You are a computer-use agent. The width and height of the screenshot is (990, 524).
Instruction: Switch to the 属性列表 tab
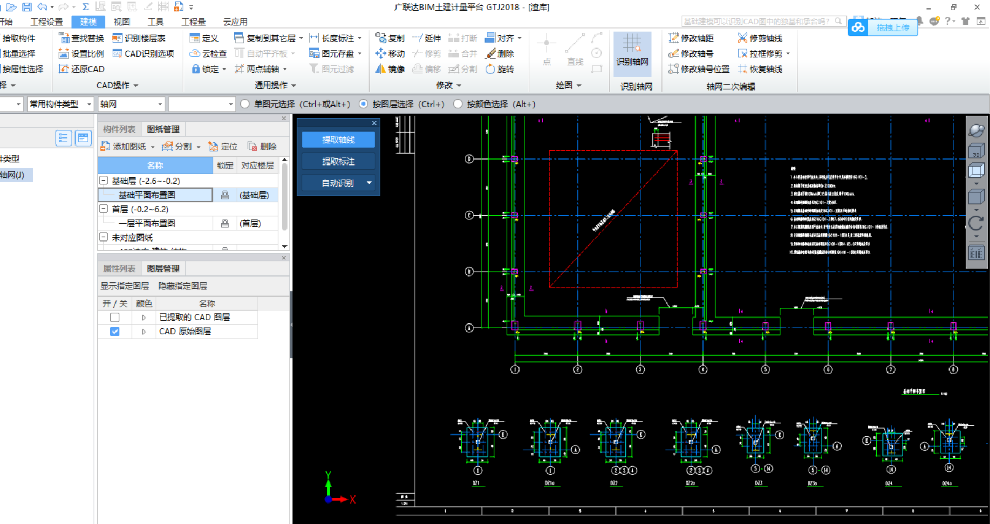119,268
